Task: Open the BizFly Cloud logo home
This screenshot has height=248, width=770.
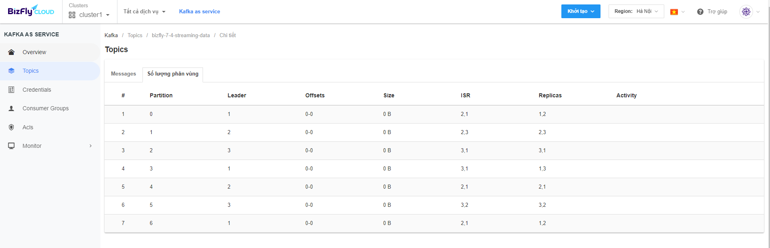Action: coord(31,11)
